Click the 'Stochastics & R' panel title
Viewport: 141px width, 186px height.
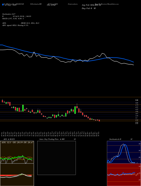(x=115, y=139)
